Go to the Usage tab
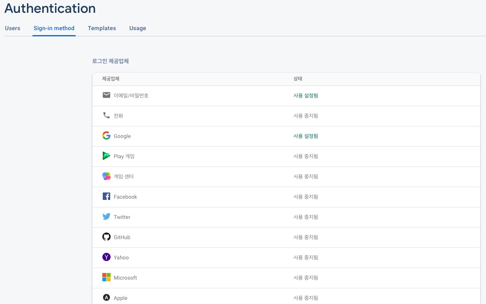Viewport: 486px width, 304px height. pyautogui.click(x=138, y=28)
